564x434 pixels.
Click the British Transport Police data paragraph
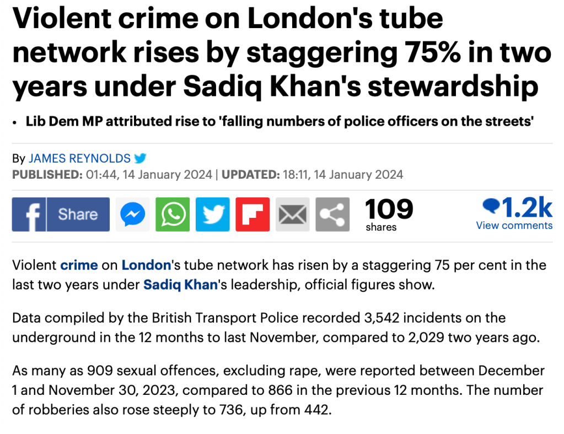275,328
